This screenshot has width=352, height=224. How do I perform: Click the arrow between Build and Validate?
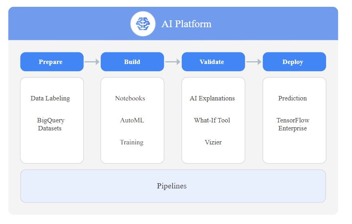click(173, 62)
